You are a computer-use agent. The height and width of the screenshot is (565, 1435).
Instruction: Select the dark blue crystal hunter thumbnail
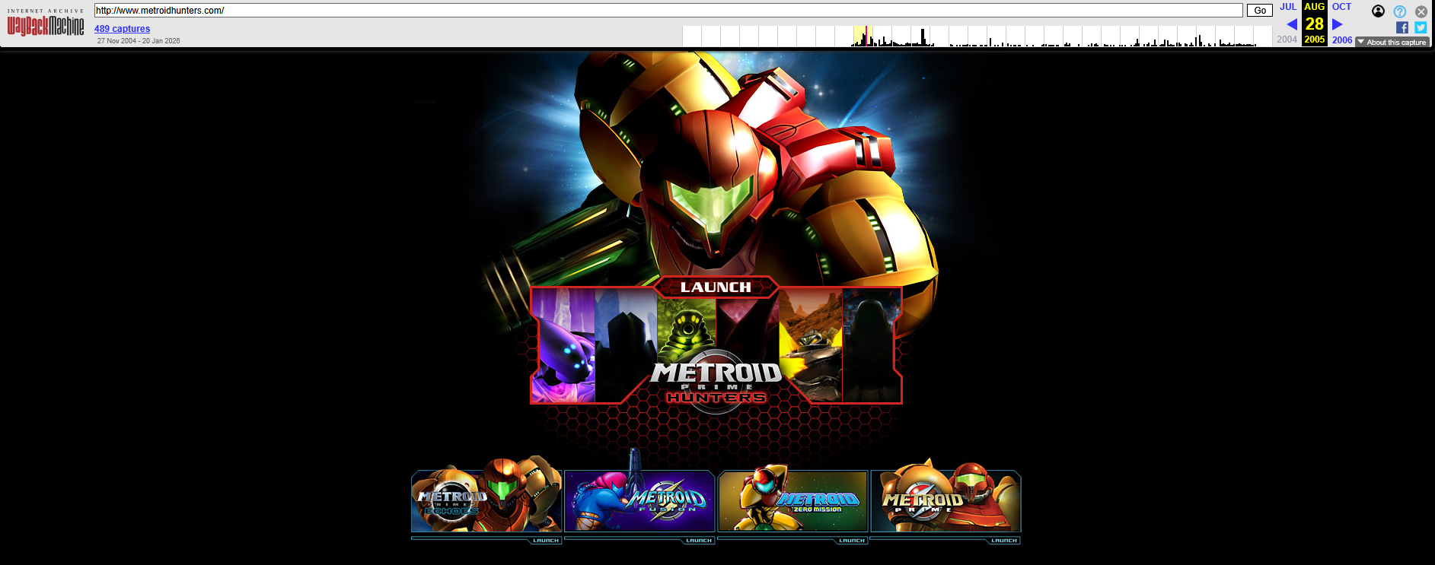click(x=626, y=345)
